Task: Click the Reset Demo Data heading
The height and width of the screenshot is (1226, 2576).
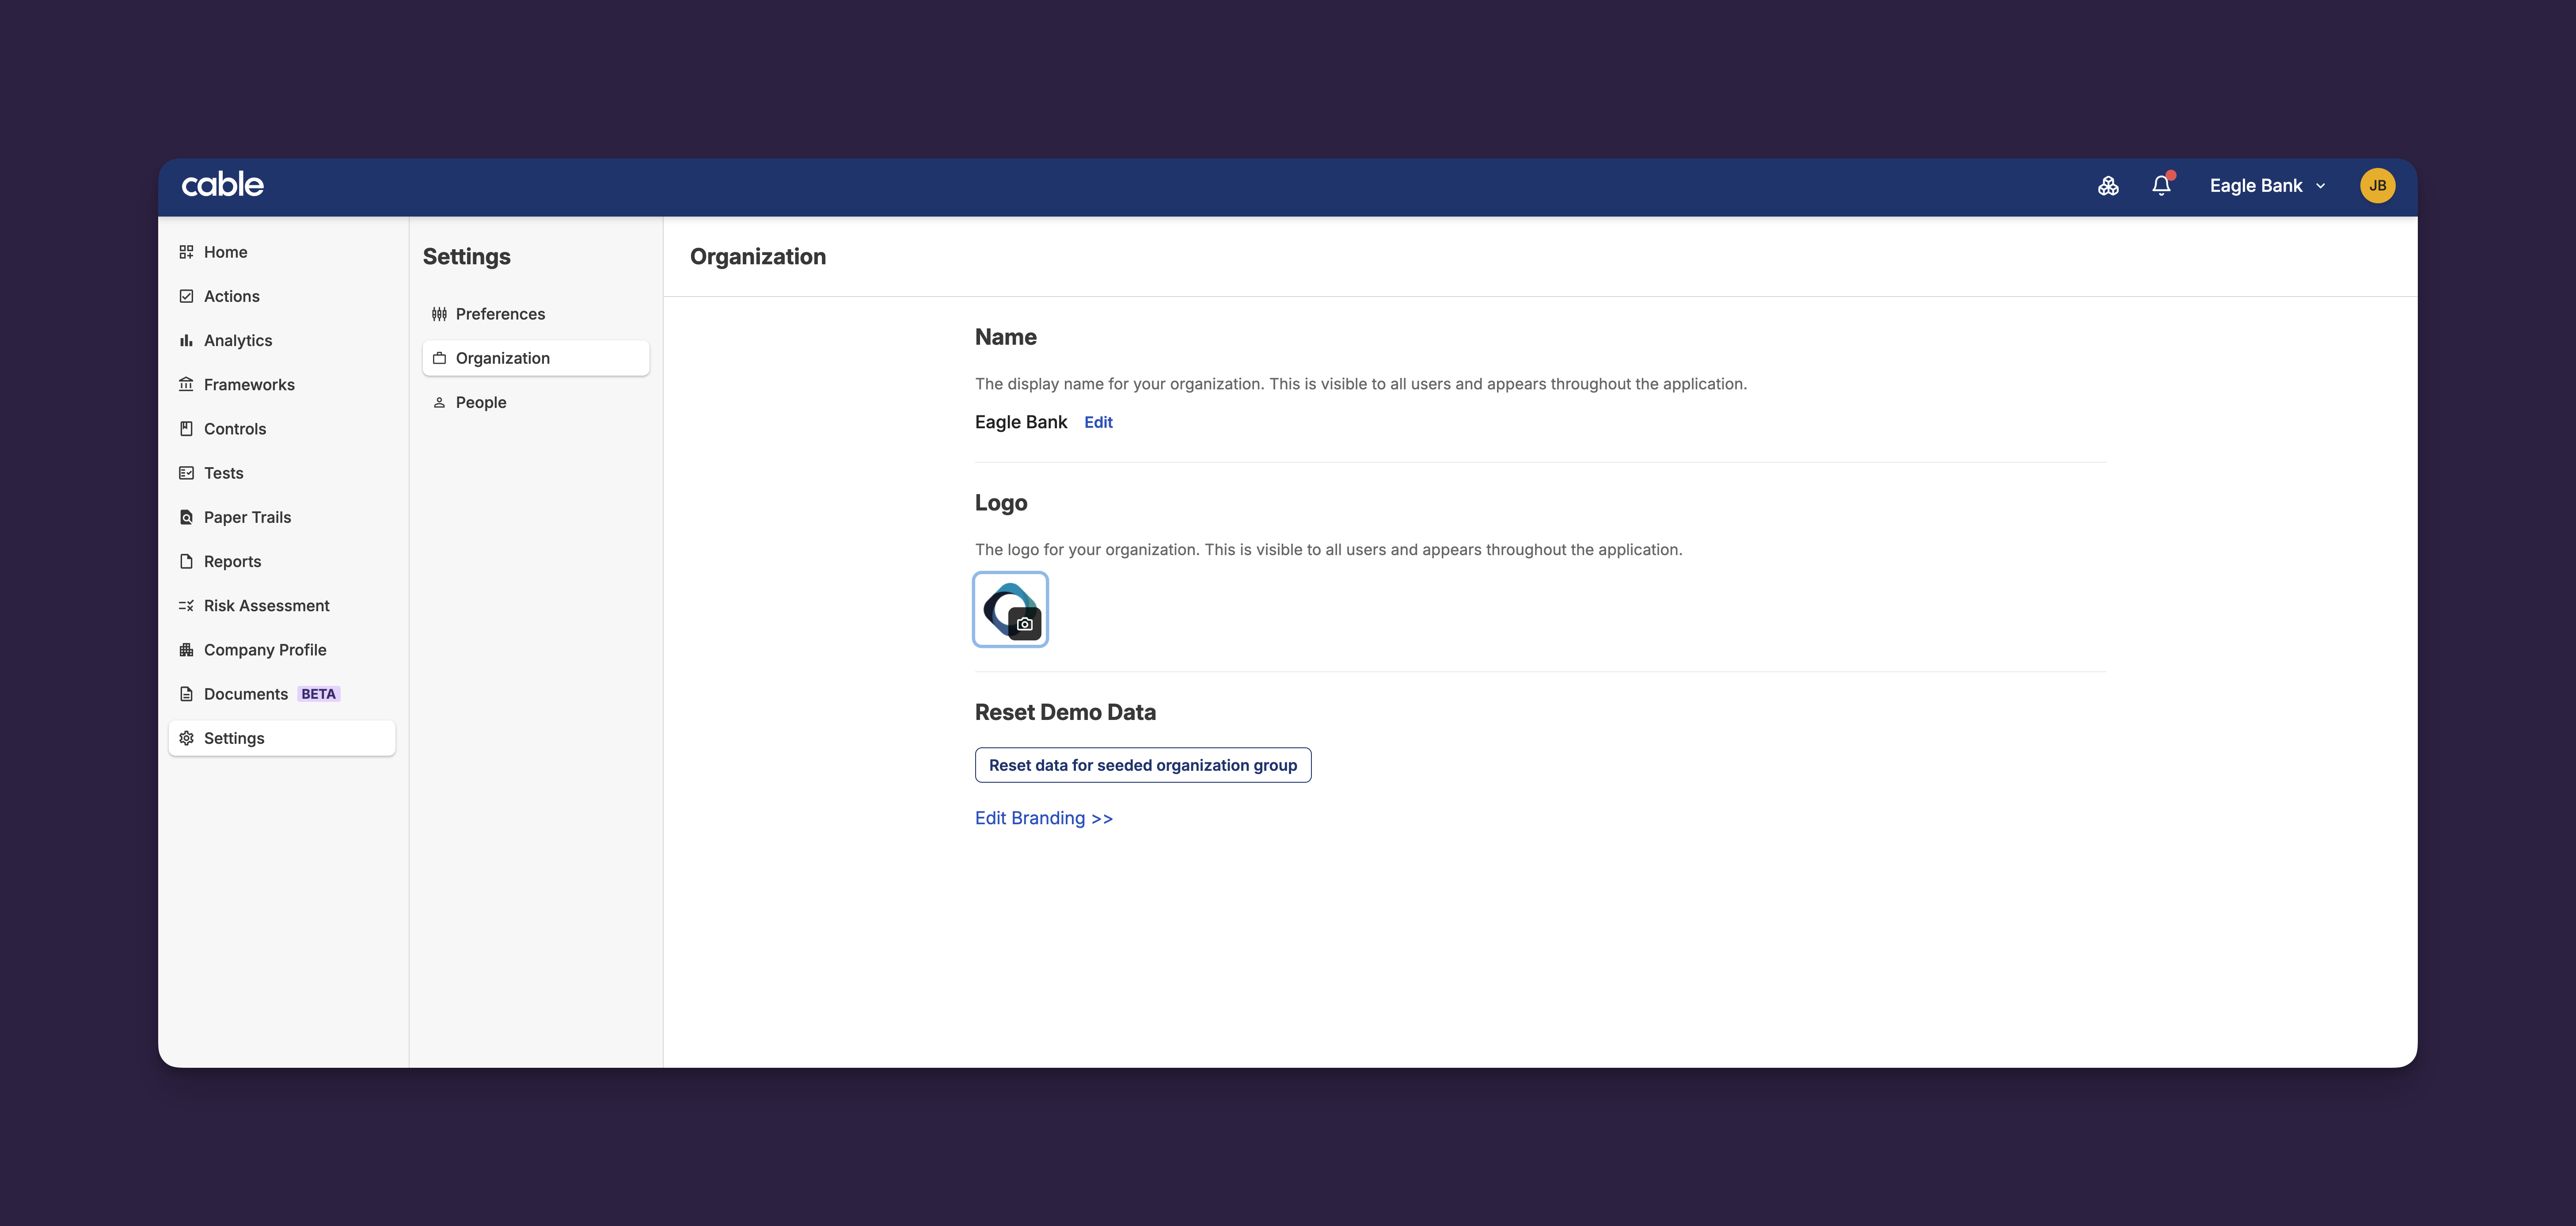Action: tap(1065, 712)
